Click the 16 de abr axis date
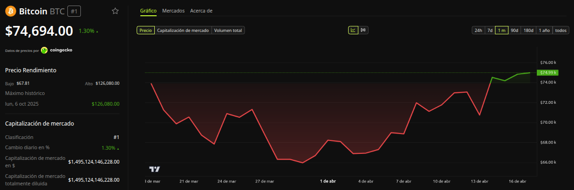The width and height of the screenshot is (574, 190). click(517, 181)
